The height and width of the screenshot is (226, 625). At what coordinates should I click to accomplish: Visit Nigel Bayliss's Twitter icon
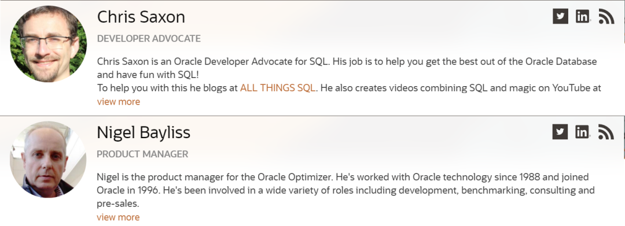(560, 132)
